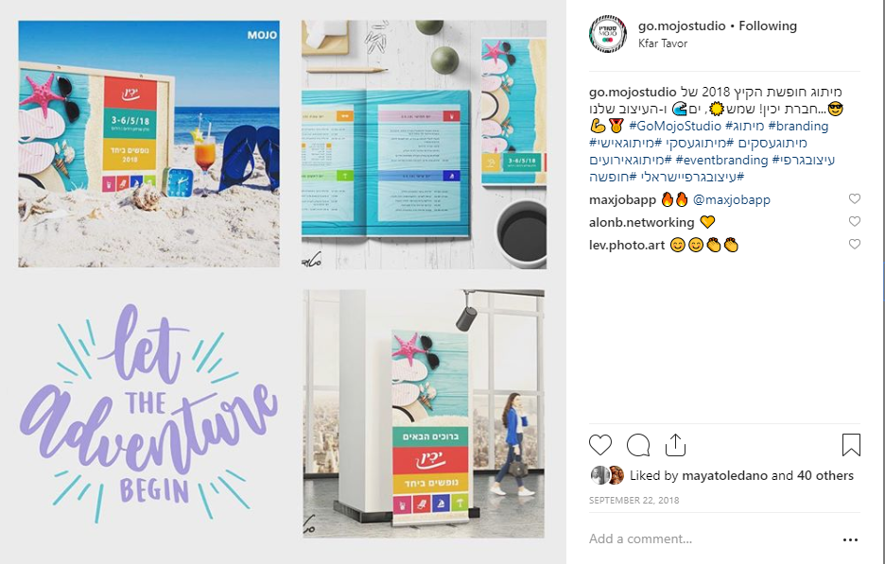Click the Following button
885x564 pixels.
coord(768,26)
